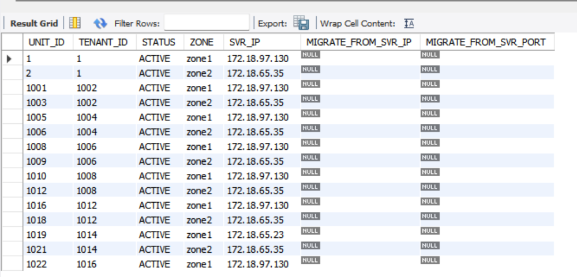
Task: Select the Result Grid tab label
Action: [x=34, y=23]
